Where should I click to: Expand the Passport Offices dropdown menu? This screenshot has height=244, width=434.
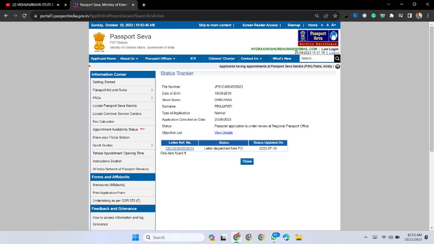tap(160, 59)
